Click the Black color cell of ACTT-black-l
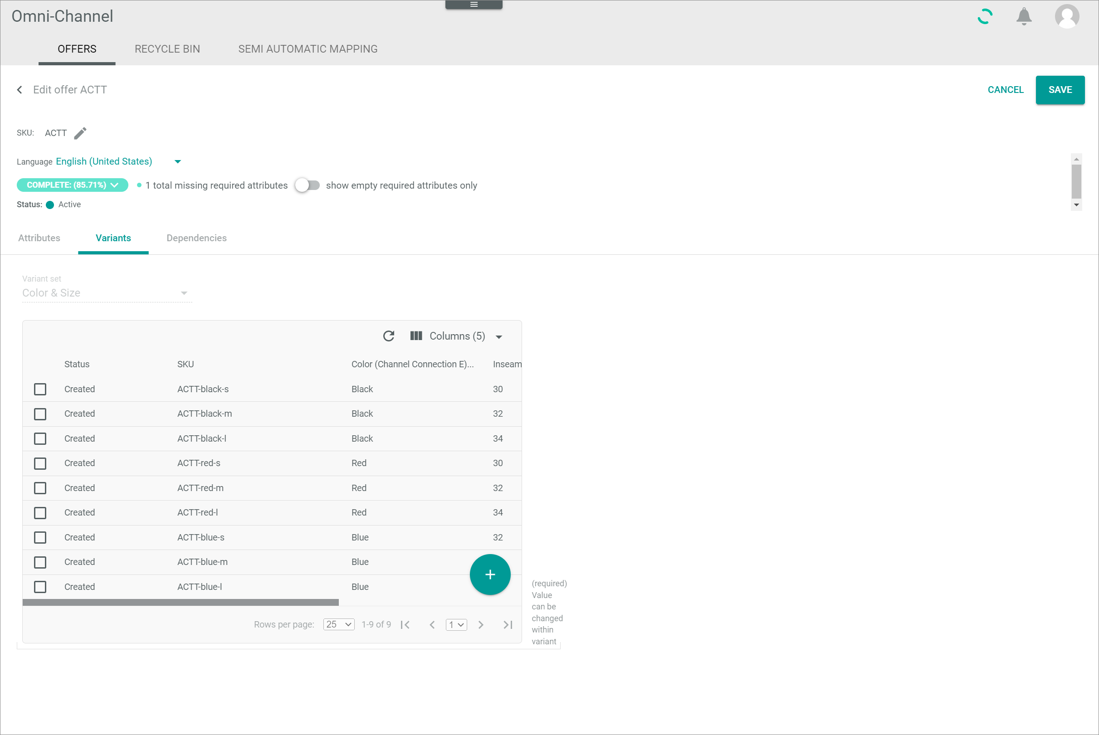Viewport: 1099px width, 735px height. (362, 438)
